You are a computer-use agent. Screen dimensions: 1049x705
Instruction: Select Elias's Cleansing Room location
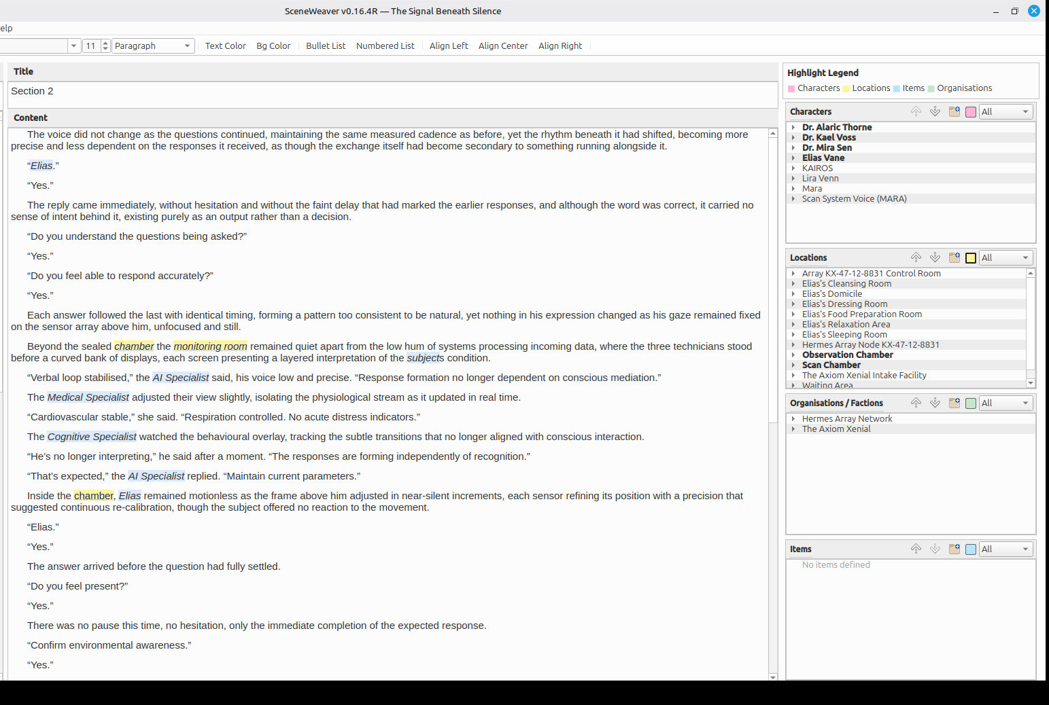click(906, 283)
